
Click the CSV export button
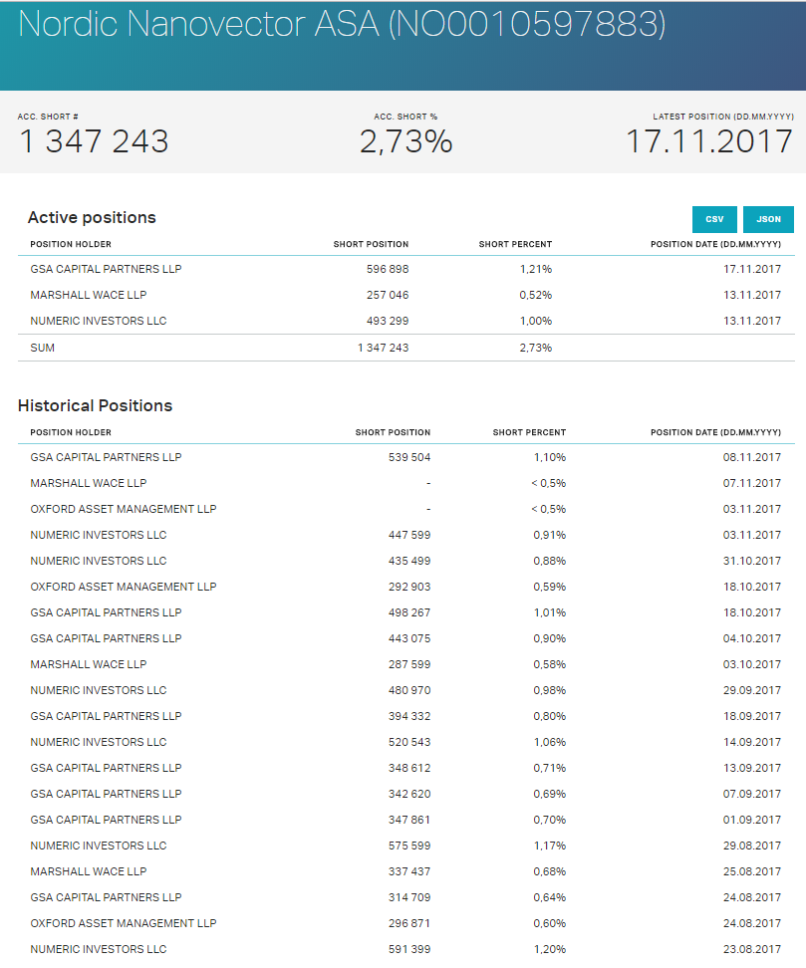(714, 219)
